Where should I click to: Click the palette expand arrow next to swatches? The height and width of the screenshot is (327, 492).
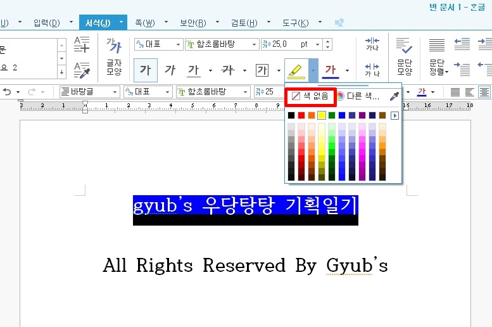click(x=394, y=115)
